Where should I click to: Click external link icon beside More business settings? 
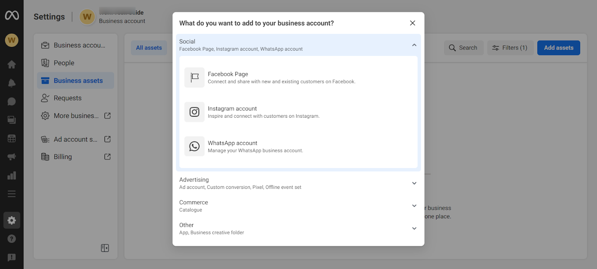coord(107,116)
